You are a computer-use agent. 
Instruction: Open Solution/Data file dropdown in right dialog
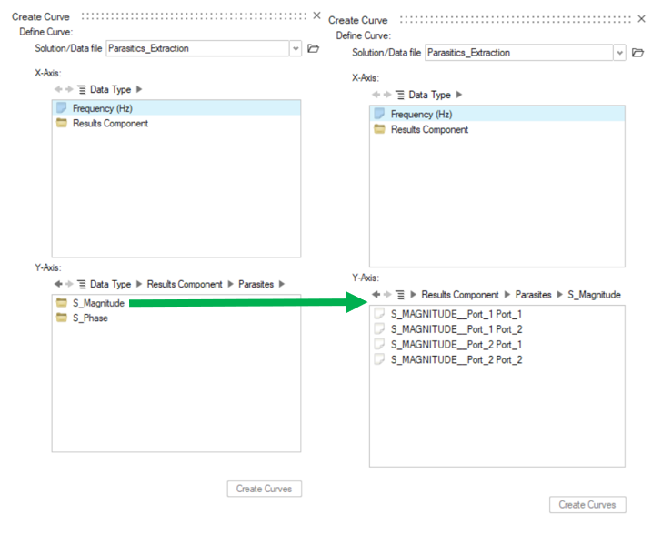pos(619,53)
